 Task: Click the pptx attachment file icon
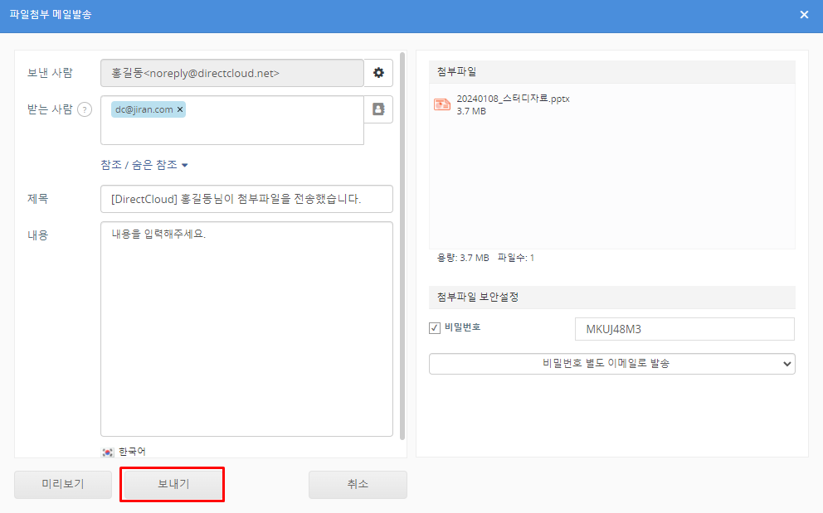pyautogui.click(x=442, y=104)
